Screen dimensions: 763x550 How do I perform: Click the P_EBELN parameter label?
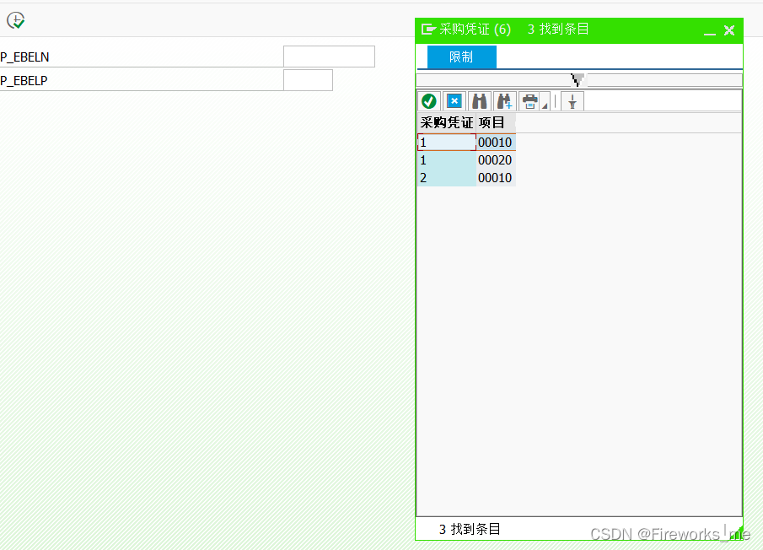[x=24, y=57]
